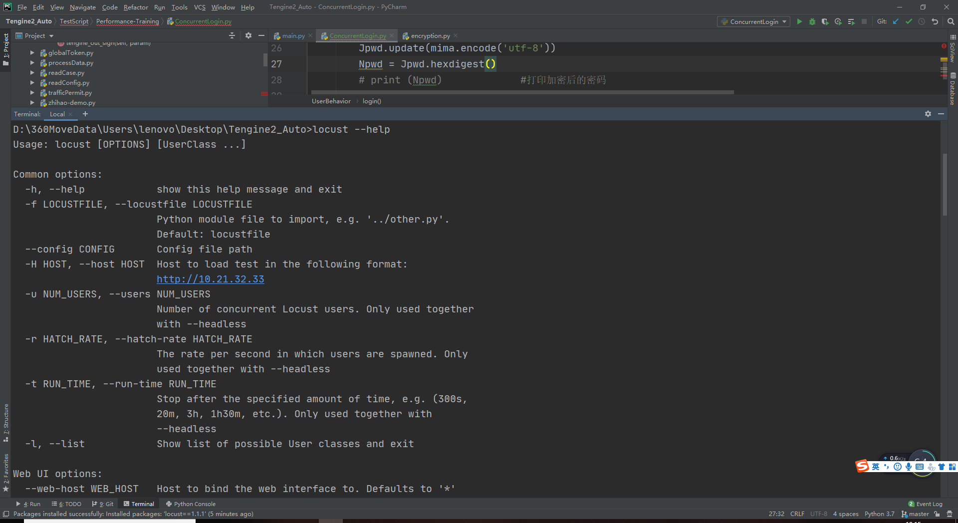The height and width of the screenshot is (523, 958).
Task: Open Search Everywhere magnifier
Action: click(951, 21)
